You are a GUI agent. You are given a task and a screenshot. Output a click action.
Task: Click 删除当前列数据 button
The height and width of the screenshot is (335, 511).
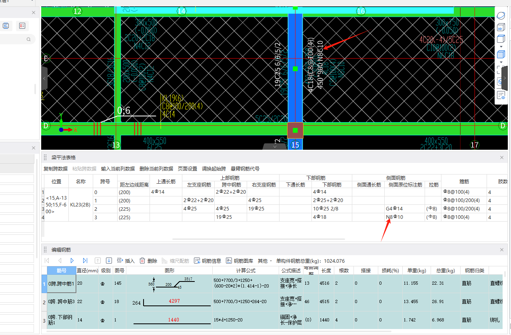(x=156, y=169)
